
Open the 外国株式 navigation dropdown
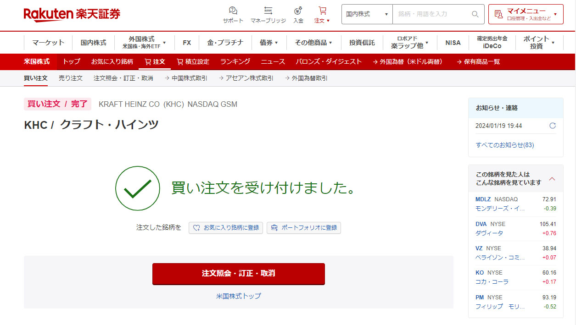145,43
